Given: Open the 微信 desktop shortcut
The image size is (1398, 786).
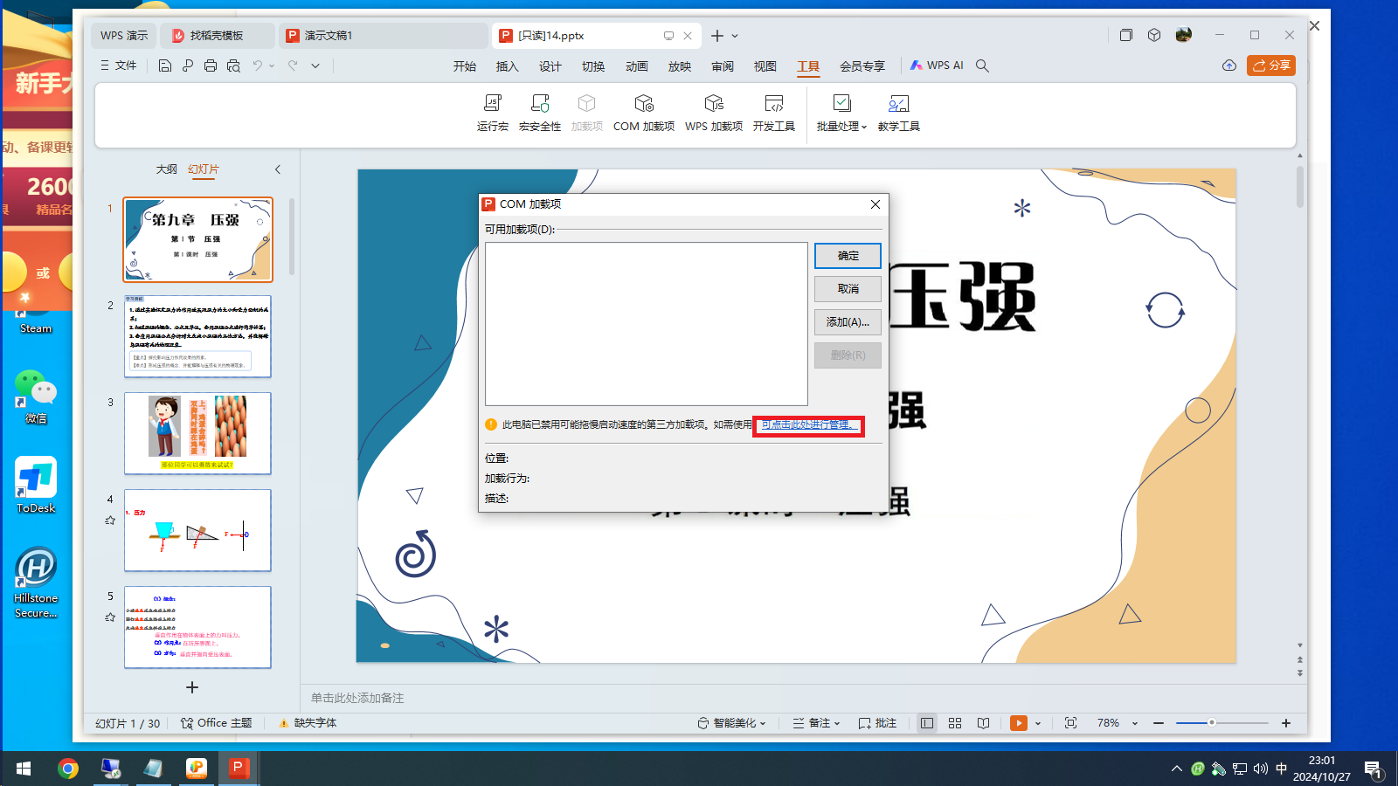Looking at the screenshot, I should click(x=36, y=397).
